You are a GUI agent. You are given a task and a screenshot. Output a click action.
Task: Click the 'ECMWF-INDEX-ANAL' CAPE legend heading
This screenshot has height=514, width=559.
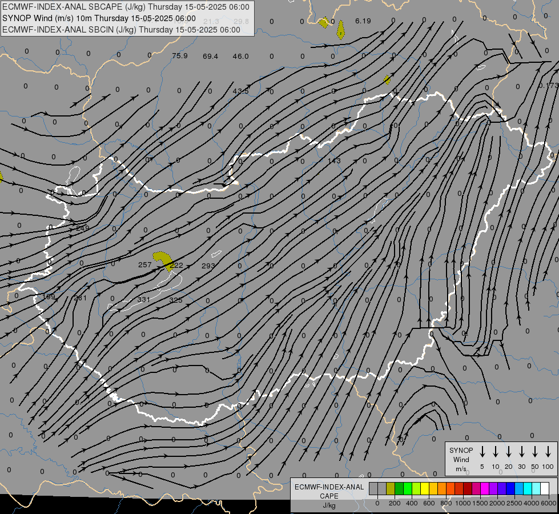[x=329, y=487]
